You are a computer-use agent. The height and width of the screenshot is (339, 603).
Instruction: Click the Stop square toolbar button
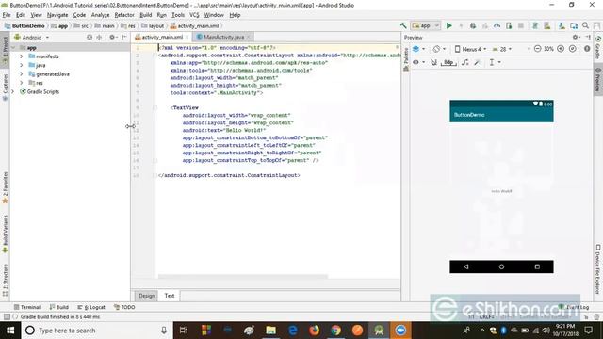coord(521,25)
